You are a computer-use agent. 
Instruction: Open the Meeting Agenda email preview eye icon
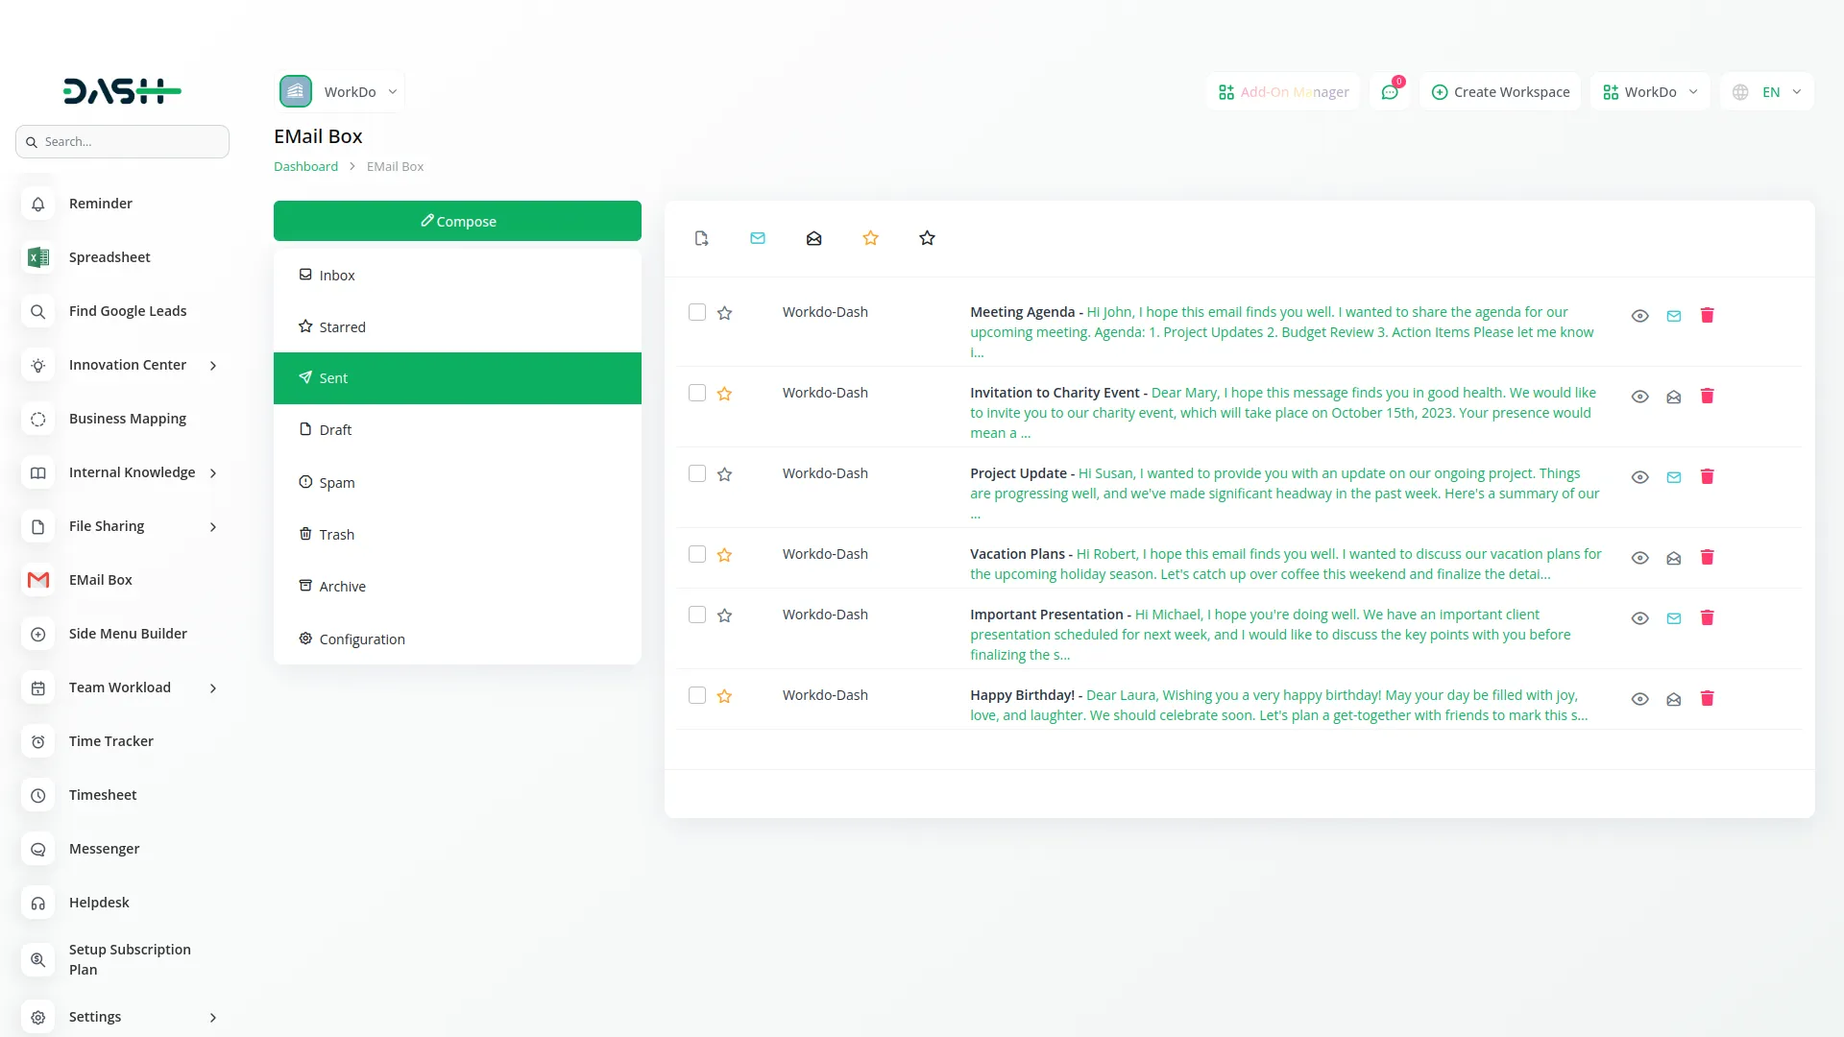click(1639, 315)
